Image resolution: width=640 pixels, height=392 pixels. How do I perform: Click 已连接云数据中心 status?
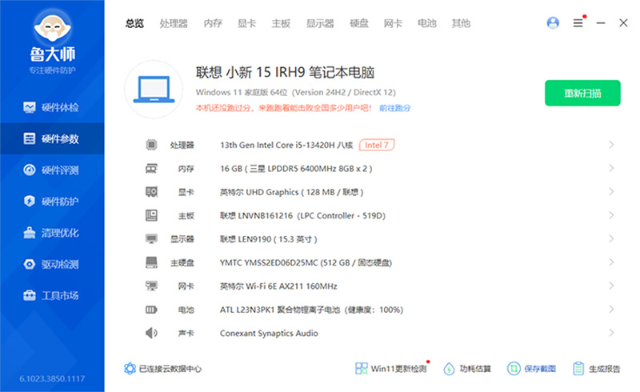pyautogui.click(x=163, y=369)
